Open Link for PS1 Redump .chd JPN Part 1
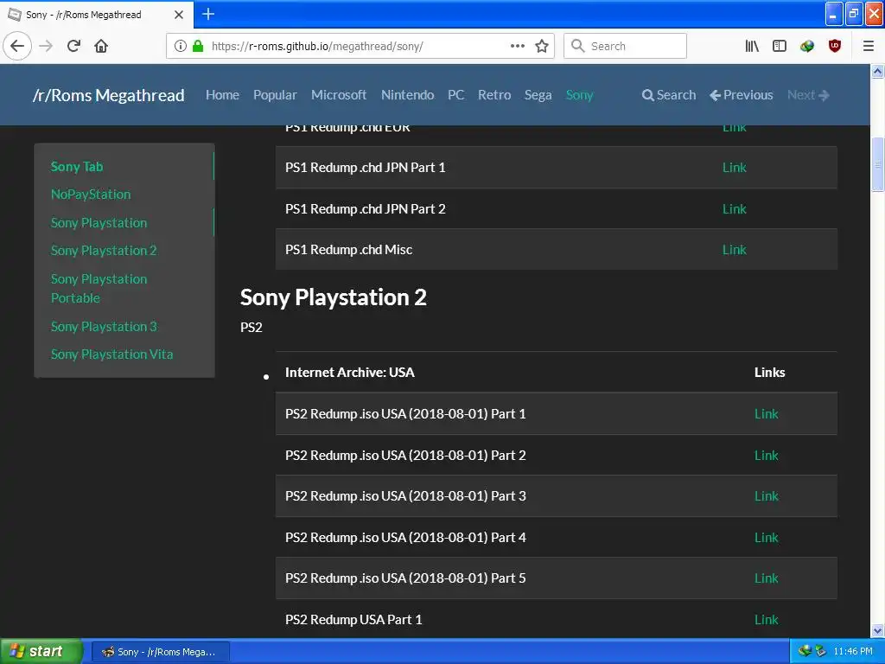 735,168
